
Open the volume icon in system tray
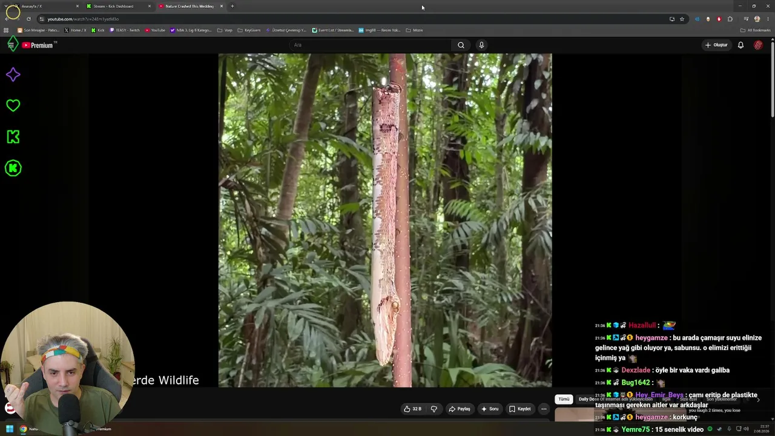point(746,429)
